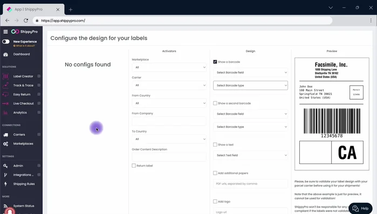
Task: Open the hamburger menu in sidebar
Action: pyautogui.click(x=5, y=32)
